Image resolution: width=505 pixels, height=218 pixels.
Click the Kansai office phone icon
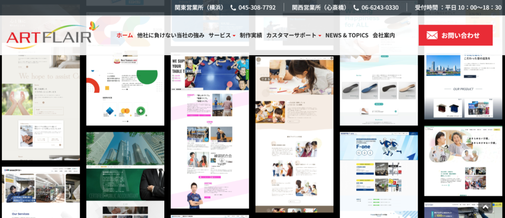356,8
